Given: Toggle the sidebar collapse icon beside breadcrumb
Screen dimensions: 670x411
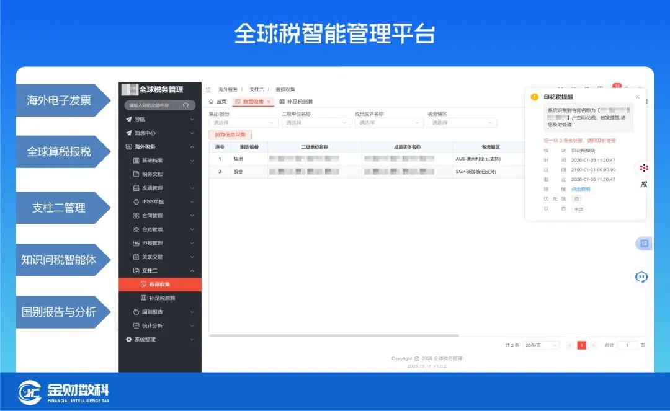Looking at the screenshot, I should coord(208,89).
